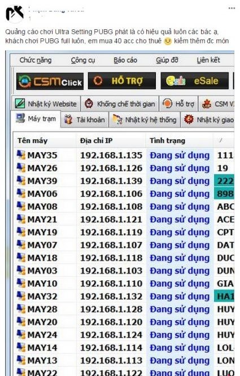Click the computer icon beside MAY24
The height and width of the screenshot is (376, 240).
(21, 334)
